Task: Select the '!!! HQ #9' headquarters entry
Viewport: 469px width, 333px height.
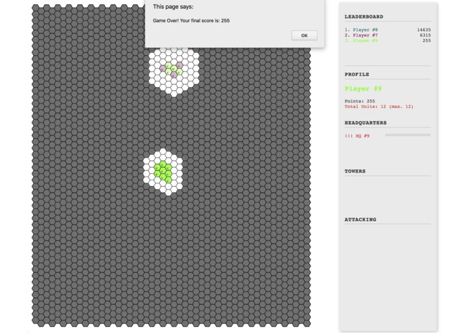Action: (357, 136)
